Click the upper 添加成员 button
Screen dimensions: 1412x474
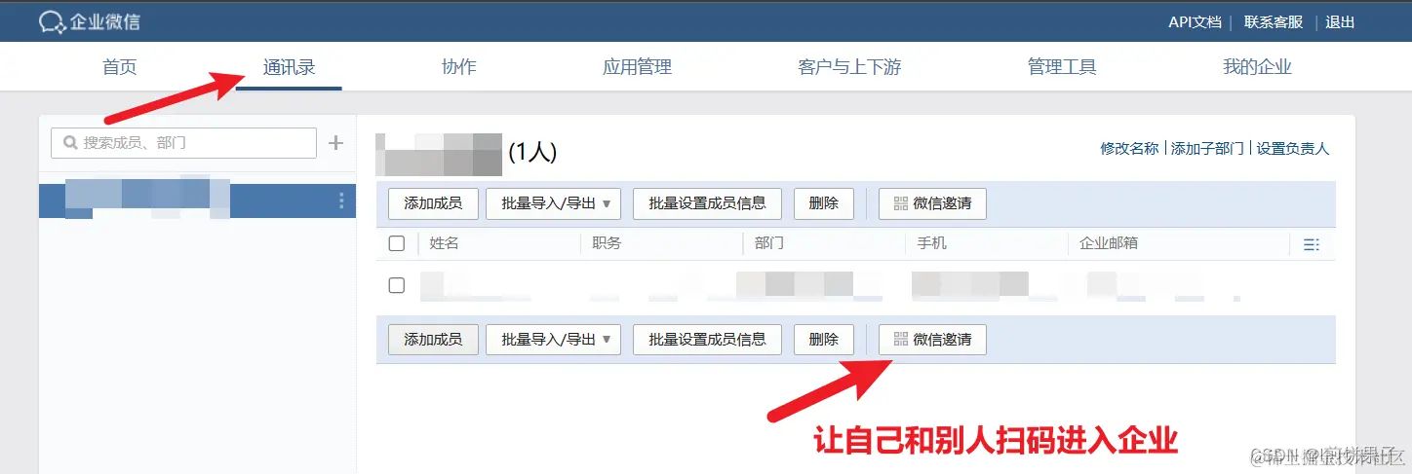coord(433,203)
